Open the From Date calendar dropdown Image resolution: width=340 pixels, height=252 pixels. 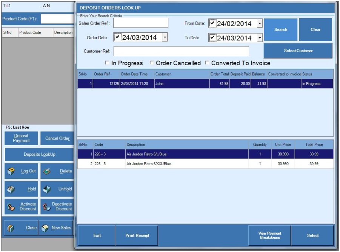[260, 24]
